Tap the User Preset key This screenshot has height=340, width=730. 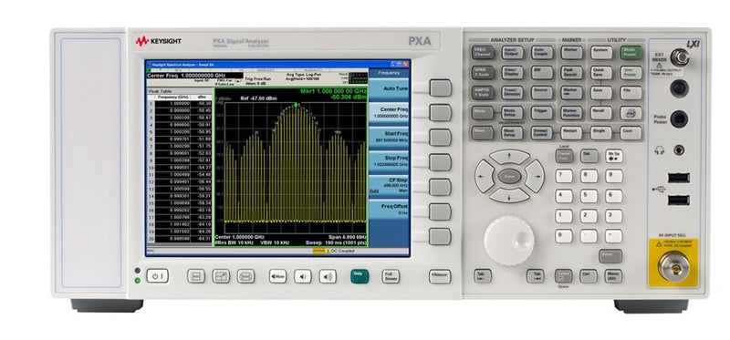pos(631,73)
